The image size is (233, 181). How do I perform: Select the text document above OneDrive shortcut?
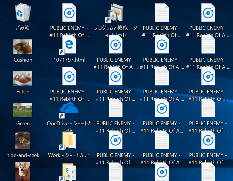(x=69, y=77)
